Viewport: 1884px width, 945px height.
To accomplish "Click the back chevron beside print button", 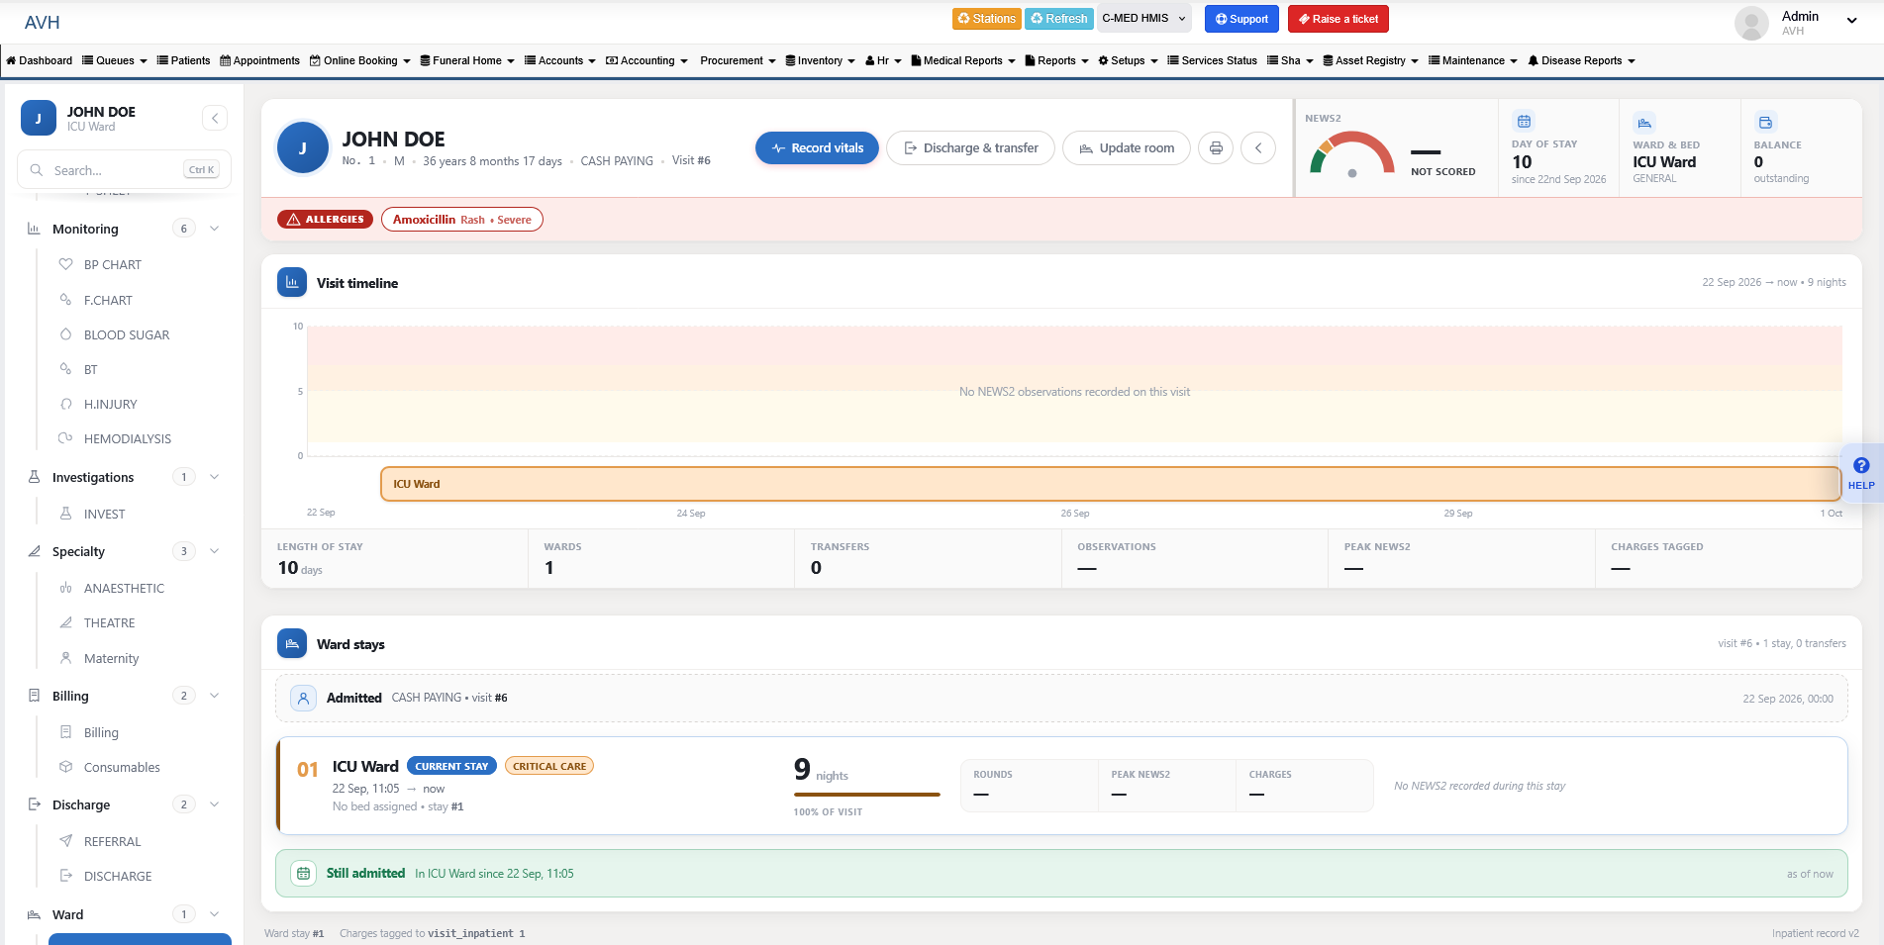I will (x=1258, y=148).
